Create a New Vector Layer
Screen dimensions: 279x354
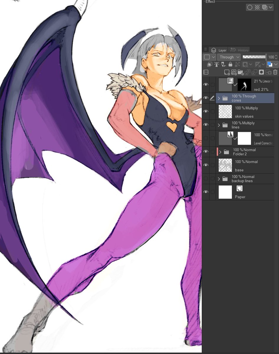click(234, 72)
